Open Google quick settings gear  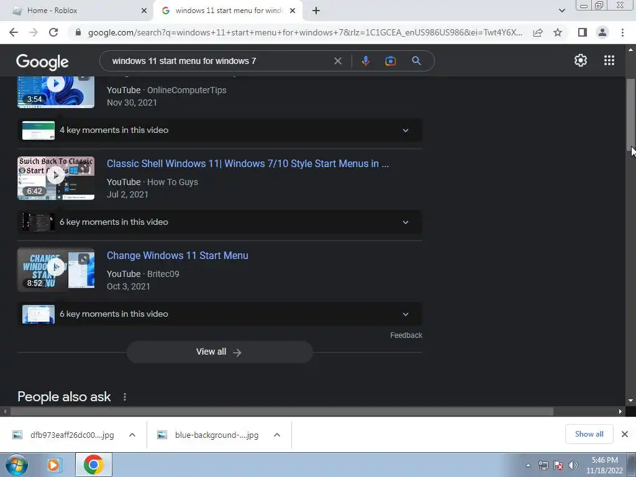pyautogui.click(x=581, y=60)
